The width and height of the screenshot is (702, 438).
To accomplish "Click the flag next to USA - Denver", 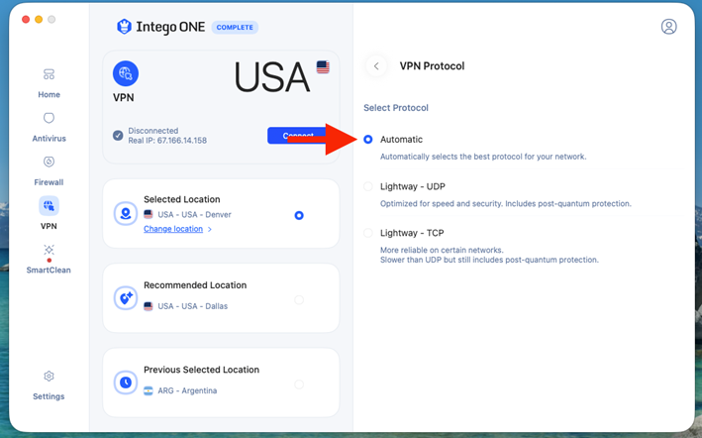I will (x=149, y=214).
